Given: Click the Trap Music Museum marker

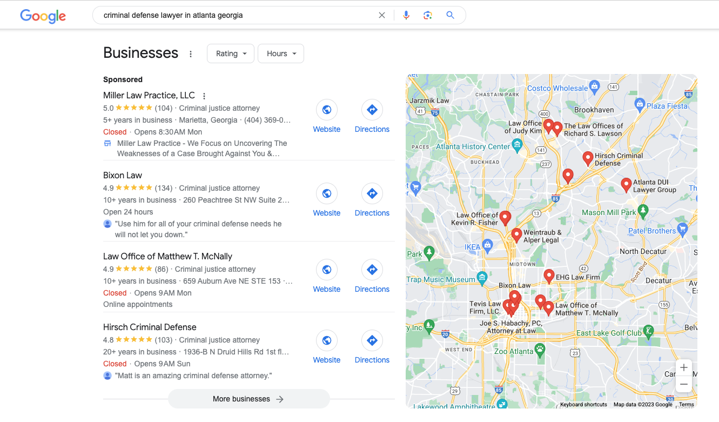Looking at the screenshot, I should pyautogui.click(x=482, y=278).
